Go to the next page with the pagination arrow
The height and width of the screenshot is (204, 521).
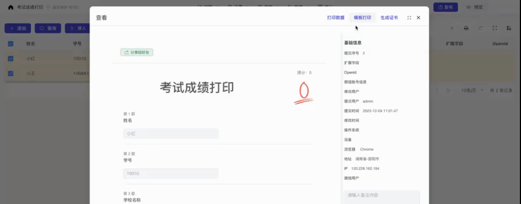coord(437,90)
